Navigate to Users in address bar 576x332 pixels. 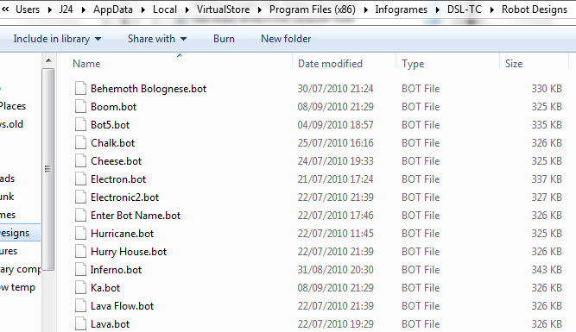pos(28,9)
